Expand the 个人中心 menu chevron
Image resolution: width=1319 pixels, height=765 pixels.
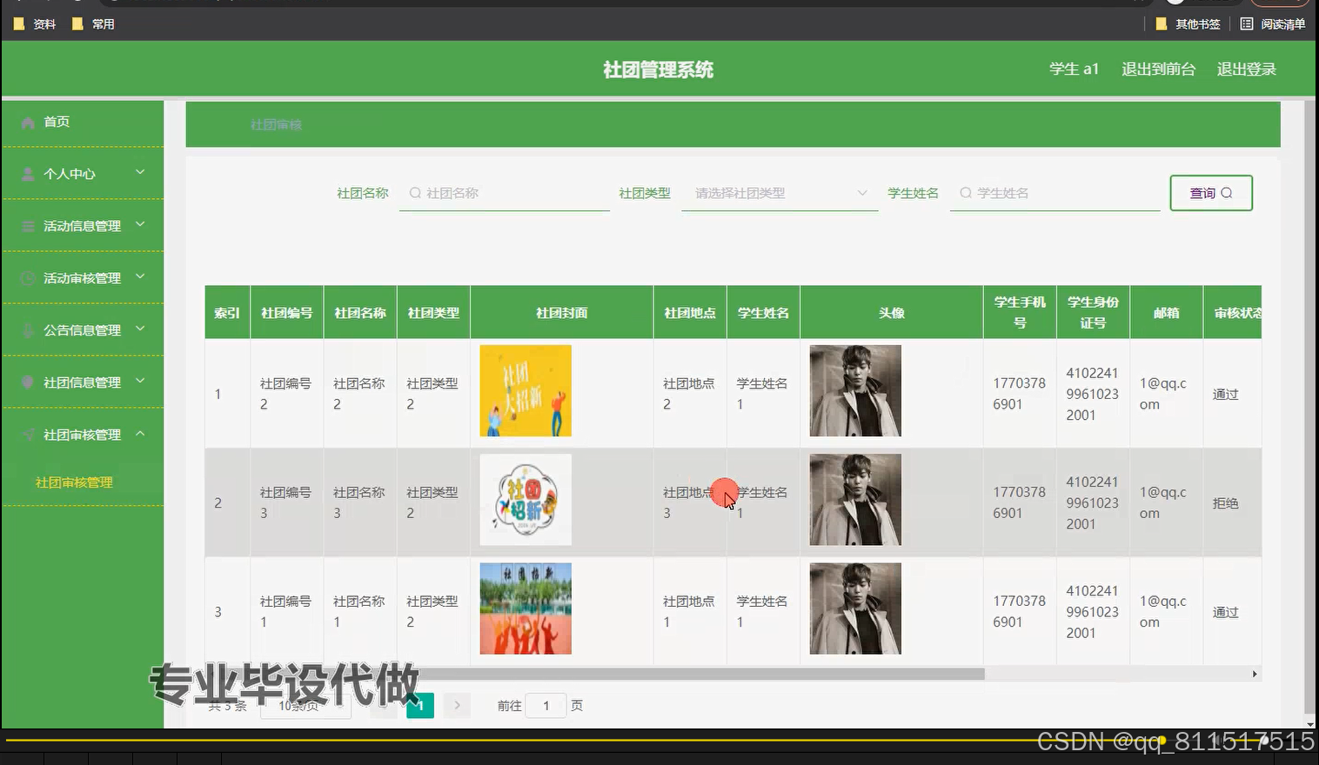point(140,172)
